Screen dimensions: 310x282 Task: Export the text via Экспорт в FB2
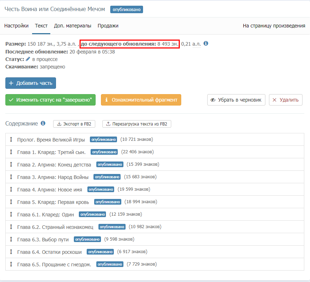click(x=74, y=124)
